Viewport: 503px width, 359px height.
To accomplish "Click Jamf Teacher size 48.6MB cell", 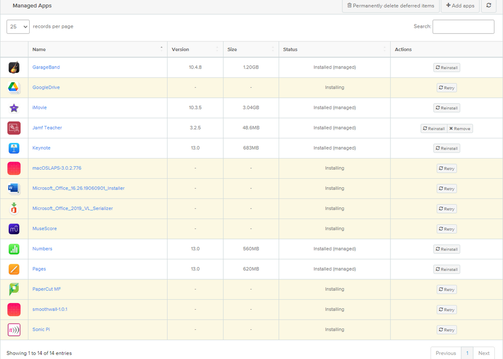I will point(251,128).
